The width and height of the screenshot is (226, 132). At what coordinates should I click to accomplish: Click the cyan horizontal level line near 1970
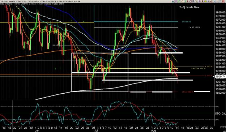coord(136,22)
